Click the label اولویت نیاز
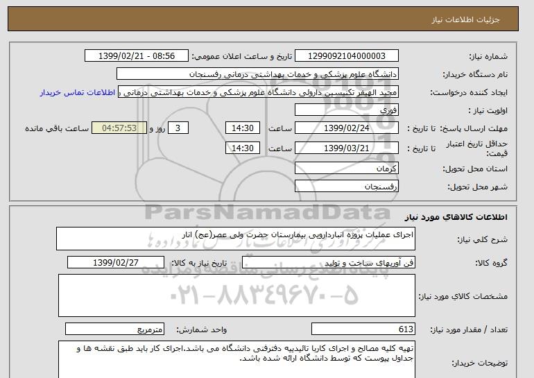The height and width of the screenshot is (378, 534). click(488, 111)
